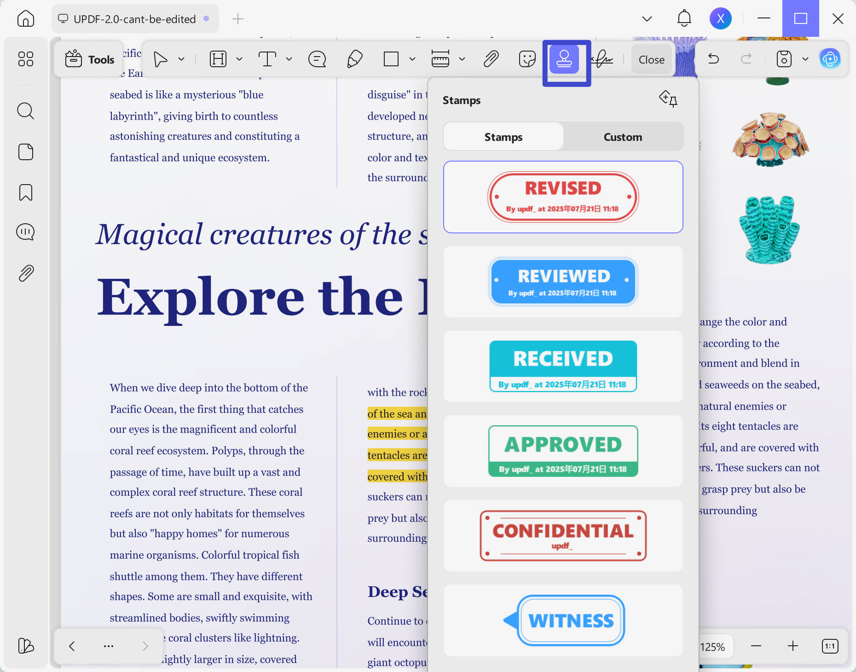
Task: Open the tab list chevron in title bar
Action: tap(647, 19)
